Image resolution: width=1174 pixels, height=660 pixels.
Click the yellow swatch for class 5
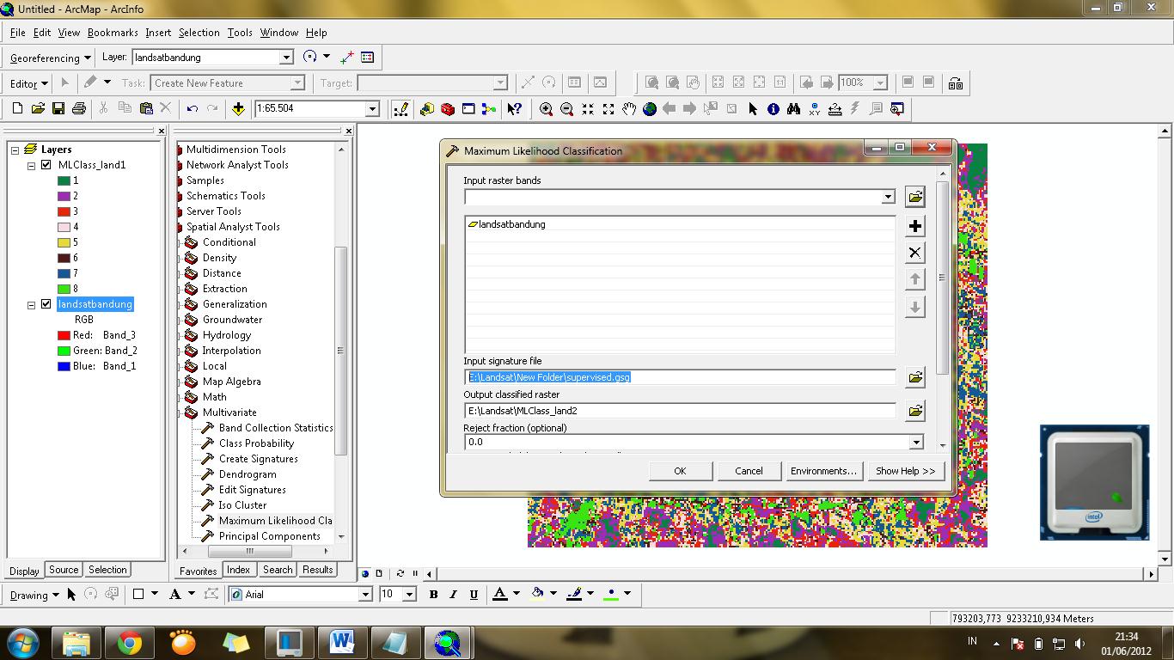point(64,242)
